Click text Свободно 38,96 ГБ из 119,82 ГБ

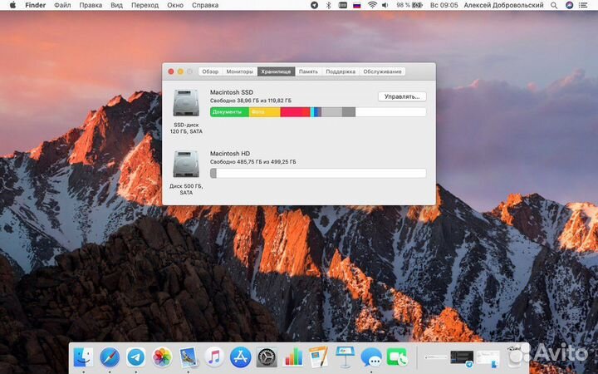point(251,101)
